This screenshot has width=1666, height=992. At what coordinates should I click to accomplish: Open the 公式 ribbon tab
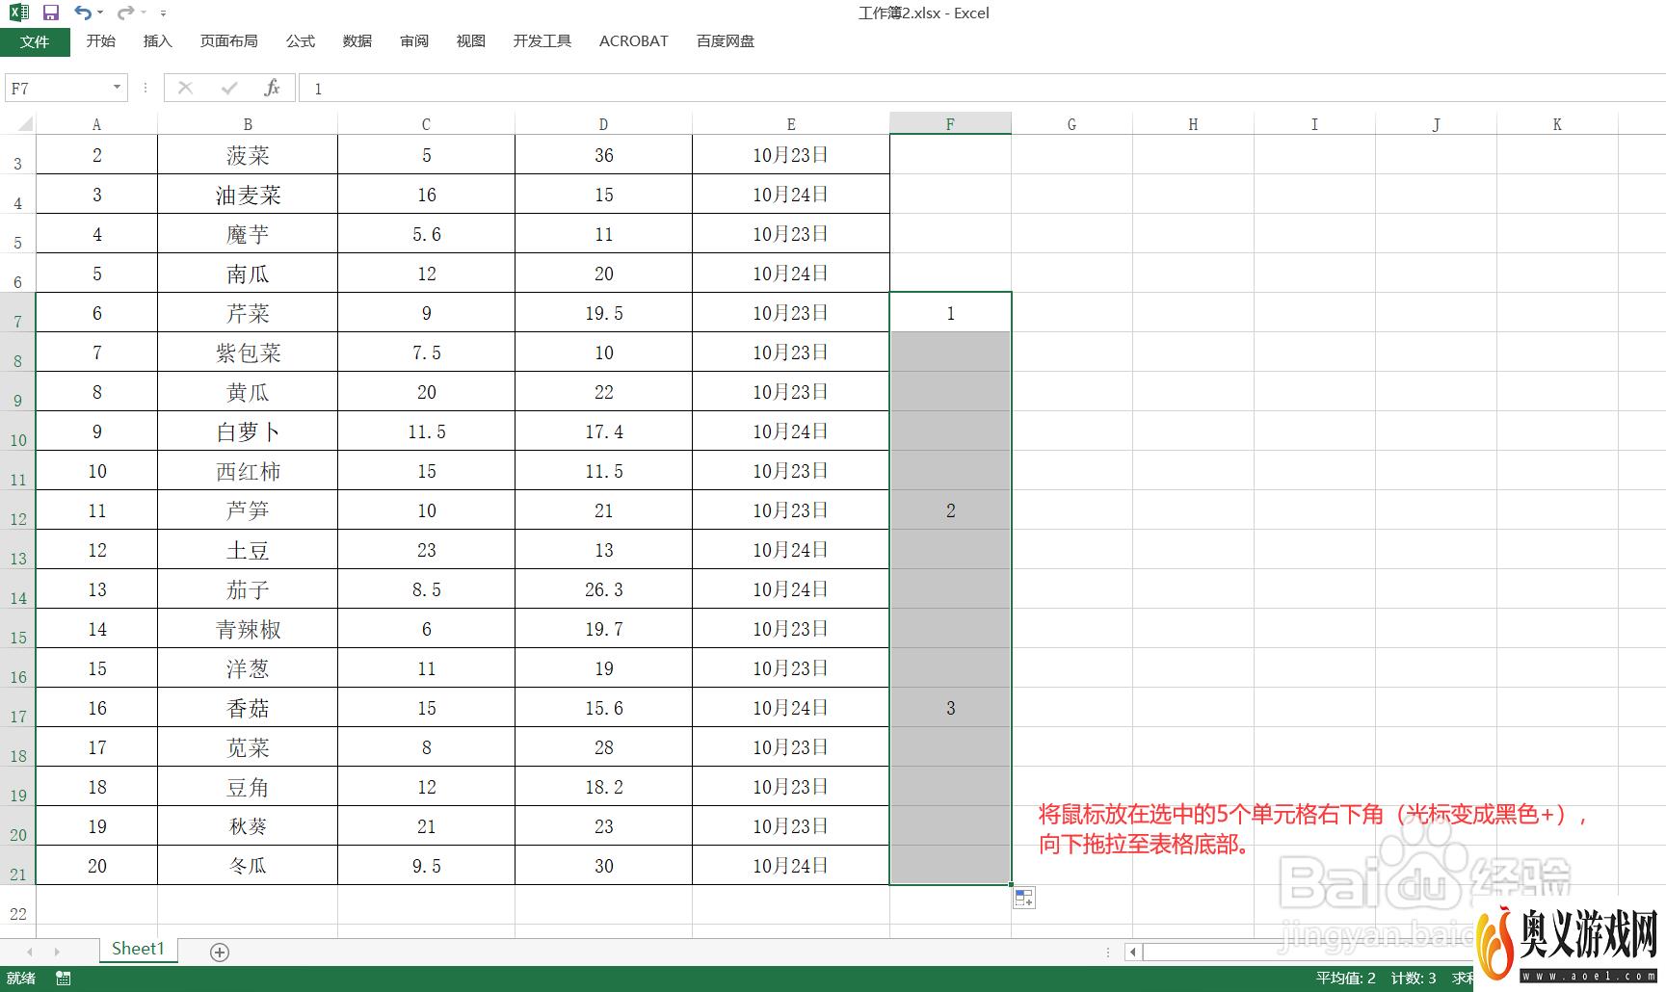(x=300, y=40)
